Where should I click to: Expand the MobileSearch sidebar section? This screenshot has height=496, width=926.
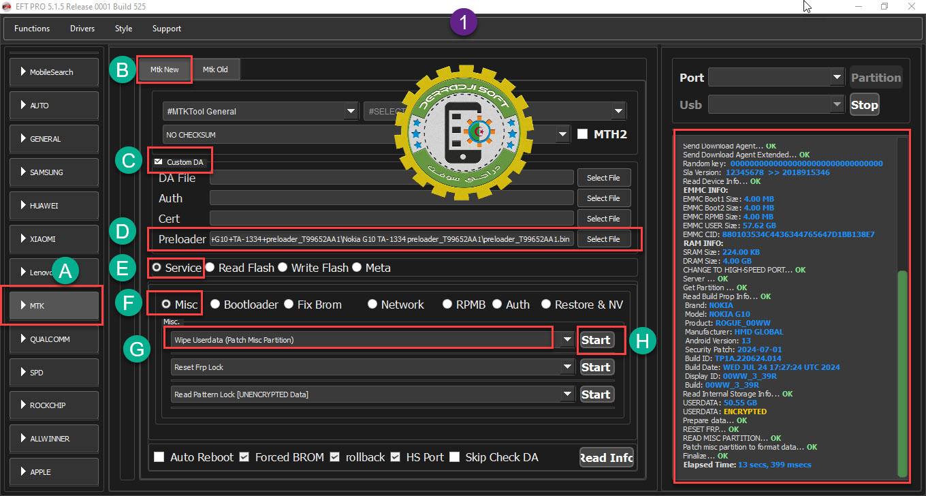(54, 72)
